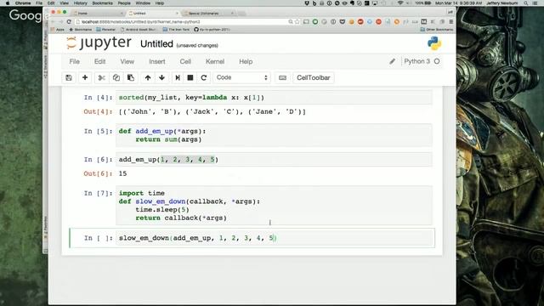The width and height of the screenshot is (544, 306).
Task: Click the Pocket extension icon
Action: [343, 21]
